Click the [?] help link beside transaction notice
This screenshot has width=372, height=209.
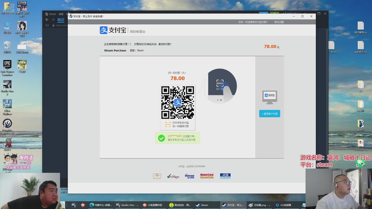point(130,44)
